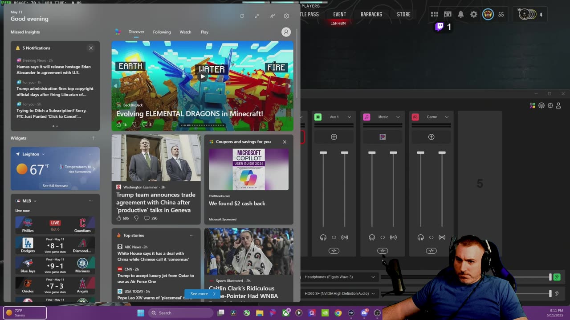Expand Aux 1 channel dropdown
Image resolution: width=570 pixels, height=320 pixels.
pyautogui.click(x=349, y=117)
